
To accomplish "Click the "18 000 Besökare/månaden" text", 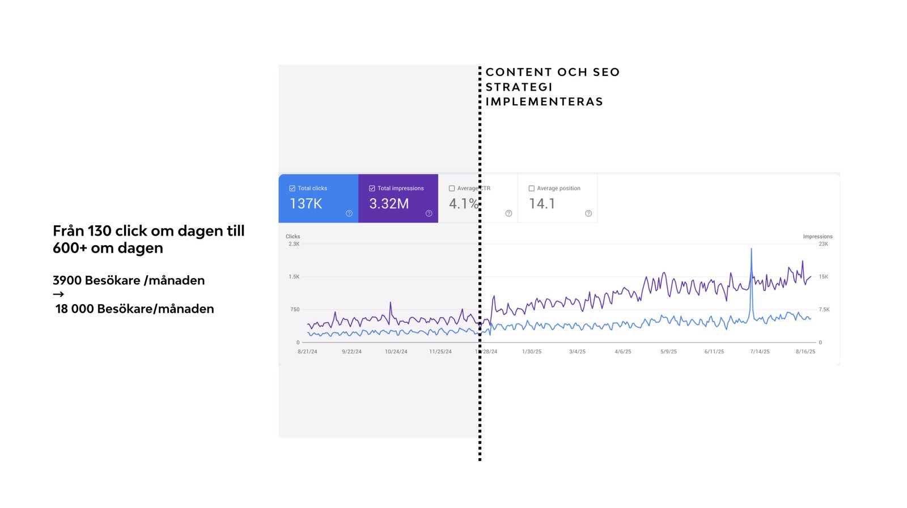I will [134, 309].
